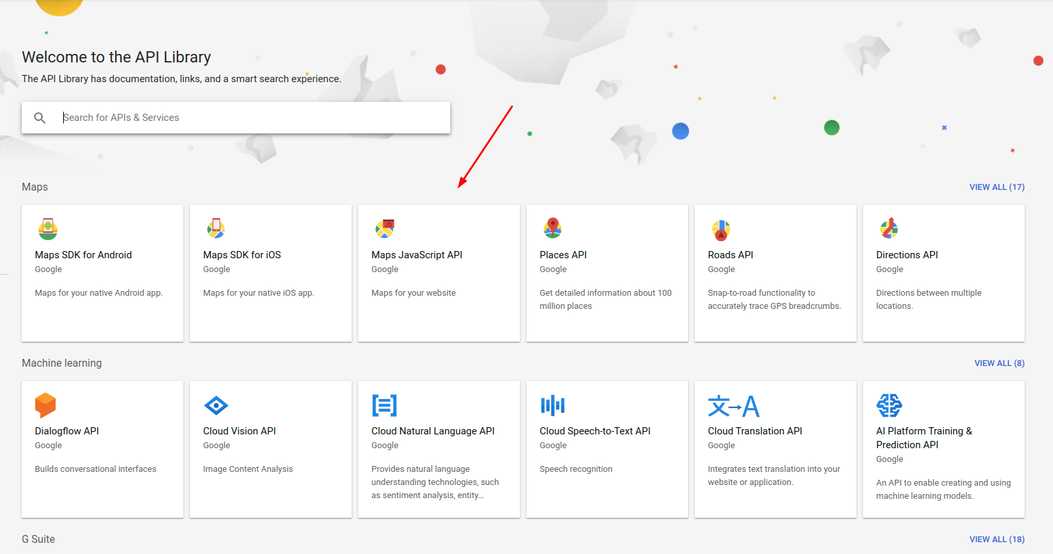Click the Cloud Vision API eye icon
The width and height of the screenshot is (1053, 554).
pos(216,405)
